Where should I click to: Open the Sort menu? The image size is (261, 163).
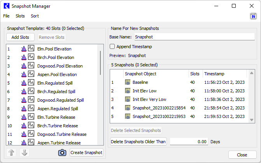click(x=35, y=16)
